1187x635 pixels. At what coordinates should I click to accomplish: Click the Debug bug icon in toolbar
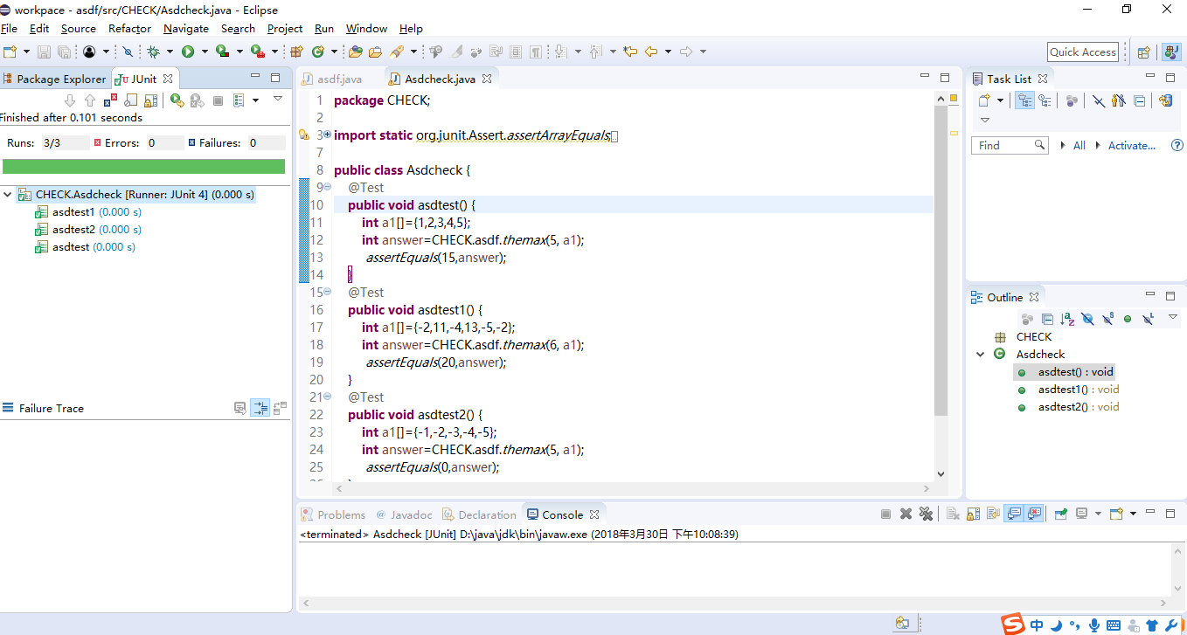tap(153, 52)
